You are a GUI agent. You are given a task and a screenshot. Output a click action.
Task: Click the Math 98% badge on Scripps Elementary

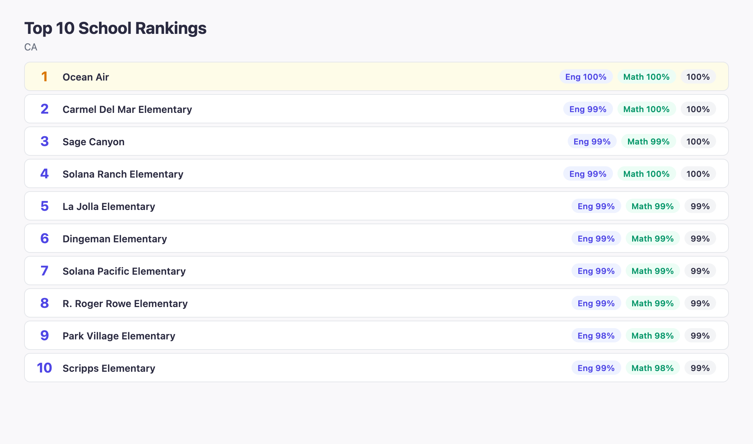[653, 368]
